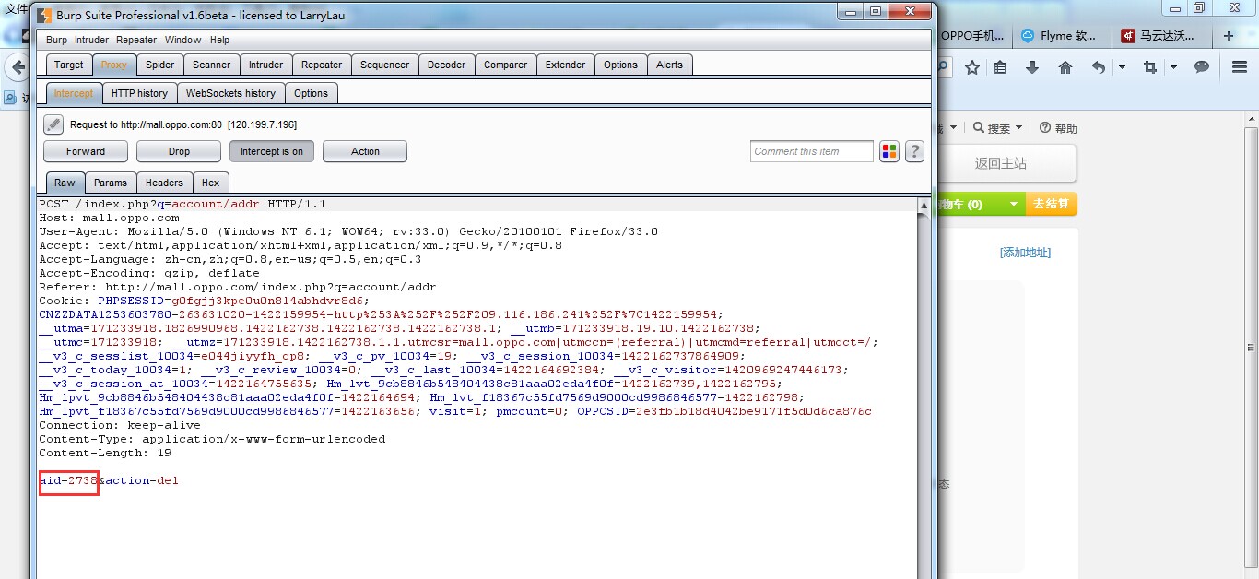Click the Drop button
Screen dimensions: 1259x579
coord(179,151)
